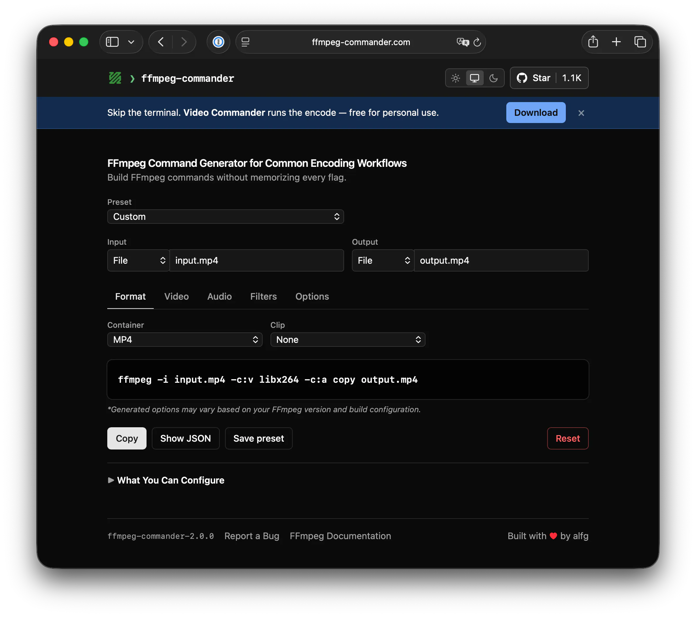Open the Output type File dropdown

point(383,260)
